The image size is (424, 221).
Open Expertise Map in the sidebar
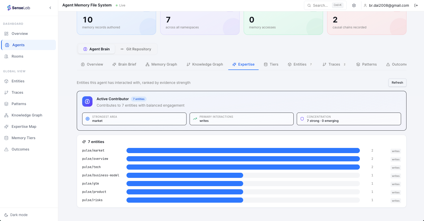click(28, 127)
